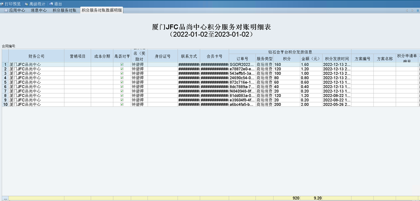420x201 pixels.
Task: Switch to the 积分服务对账 tab
Action: tap(65, 10)
